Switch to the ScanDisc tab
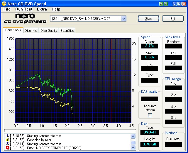 coord(67,31)
